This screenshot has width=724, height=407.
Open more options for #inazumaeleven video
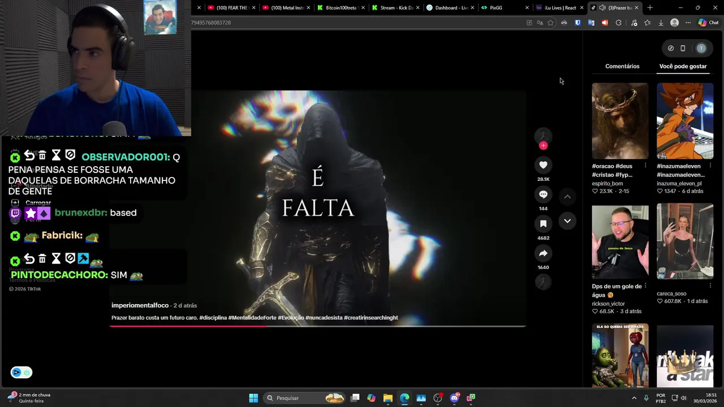pyautogui.click(x=710, y=166)
